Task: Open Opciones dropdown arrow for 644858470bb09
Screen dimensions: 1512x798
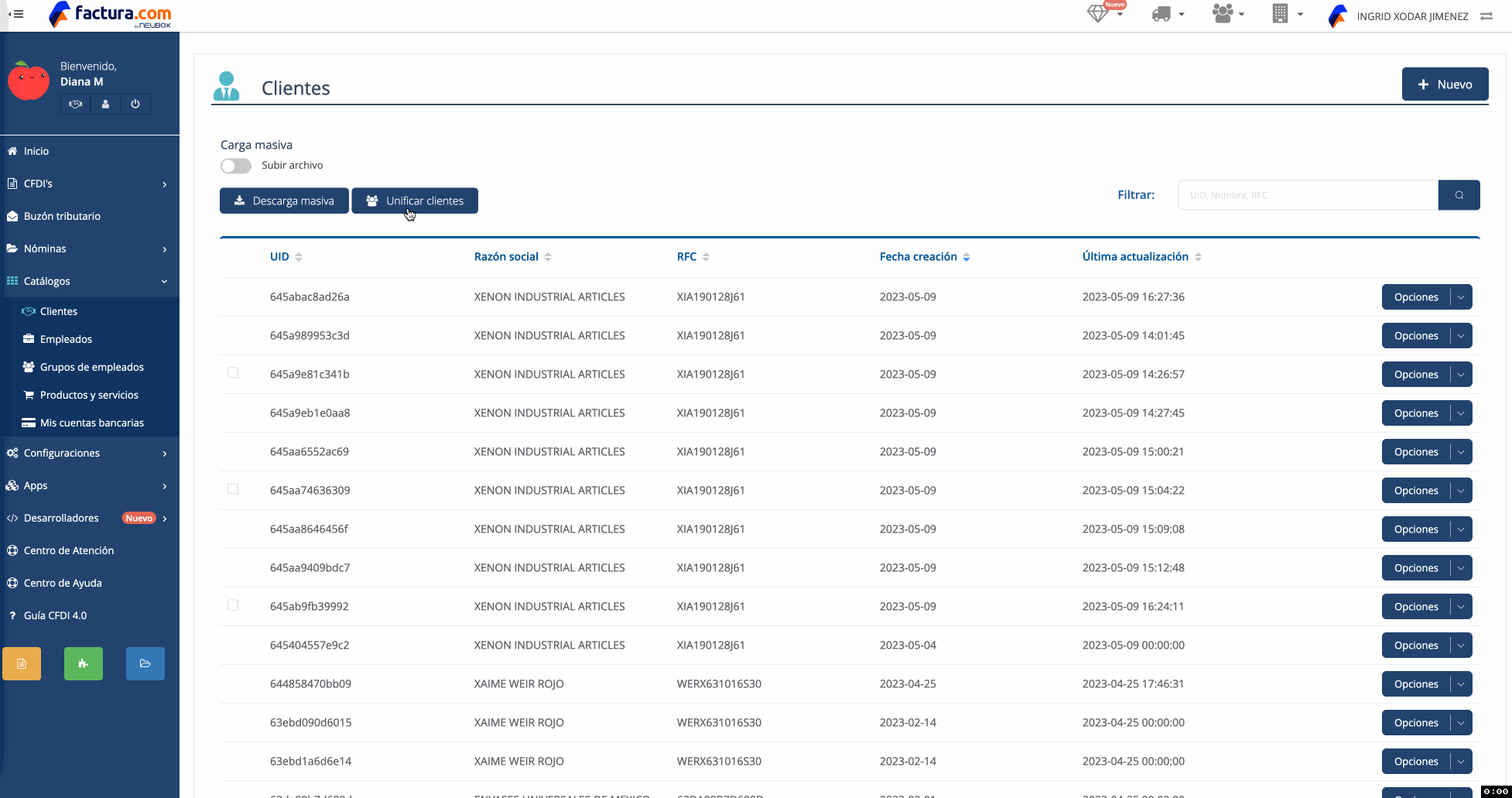Action: coord(1461,684)
